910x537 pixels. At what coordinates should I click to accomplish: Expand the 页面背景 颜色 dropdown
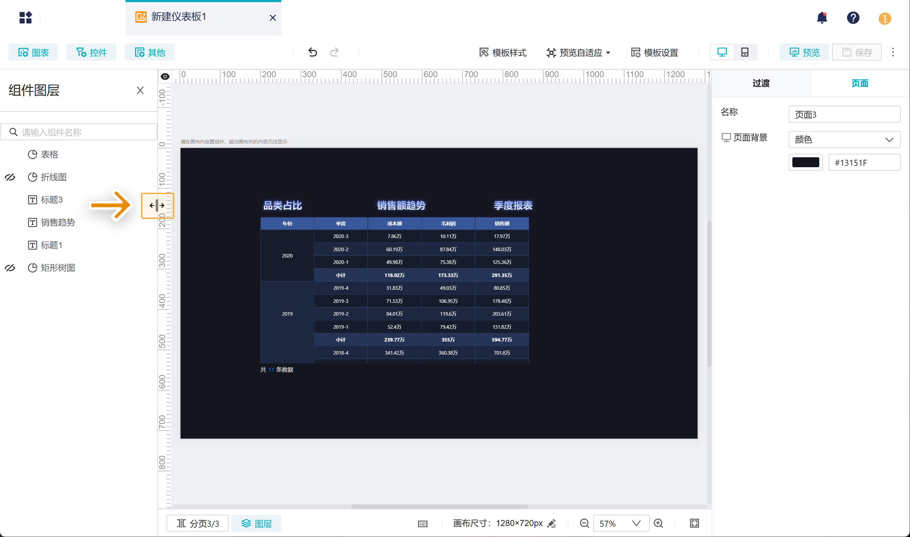pos(844,140)
